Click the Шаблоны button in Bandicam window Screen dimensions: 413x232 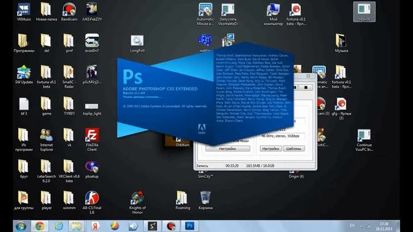[x=294, y=149]
